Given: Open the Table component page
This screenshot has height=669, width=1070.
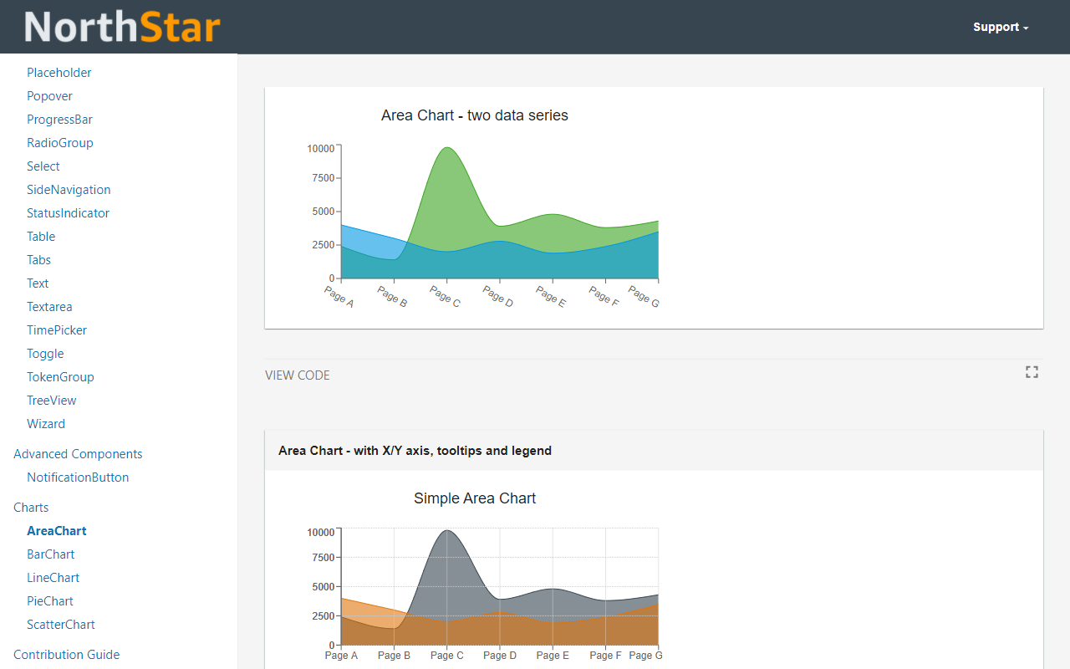Looking at the screenshot, I should (x=41, y=236).
